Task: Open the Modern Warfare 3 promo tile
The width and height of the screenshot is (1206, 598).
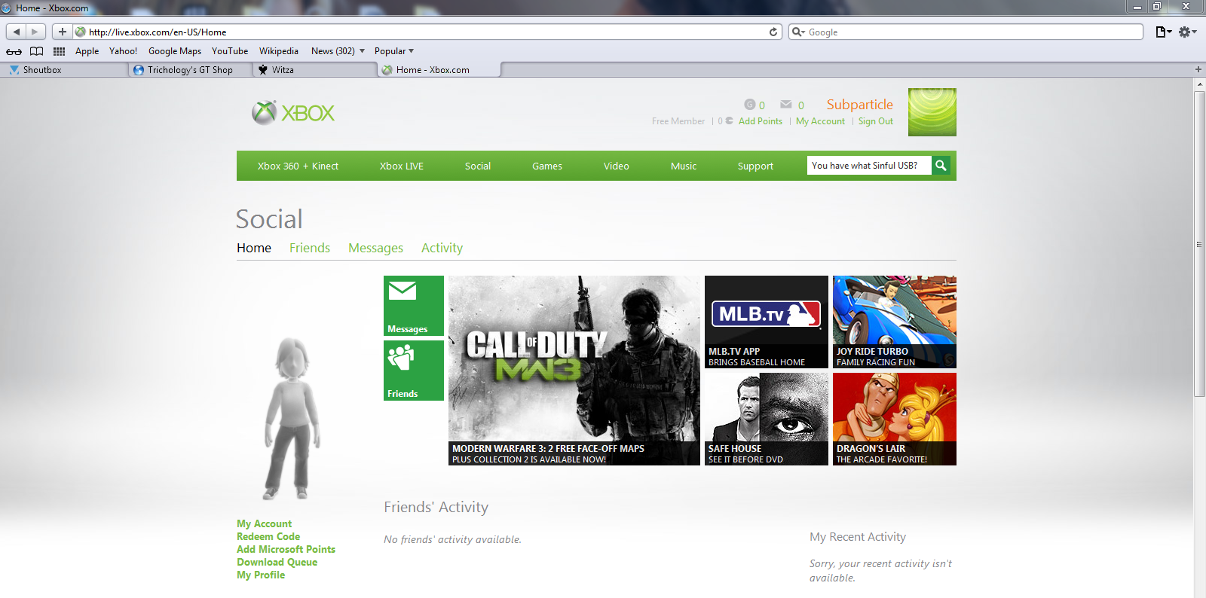Action: click(x=574, y=371)
